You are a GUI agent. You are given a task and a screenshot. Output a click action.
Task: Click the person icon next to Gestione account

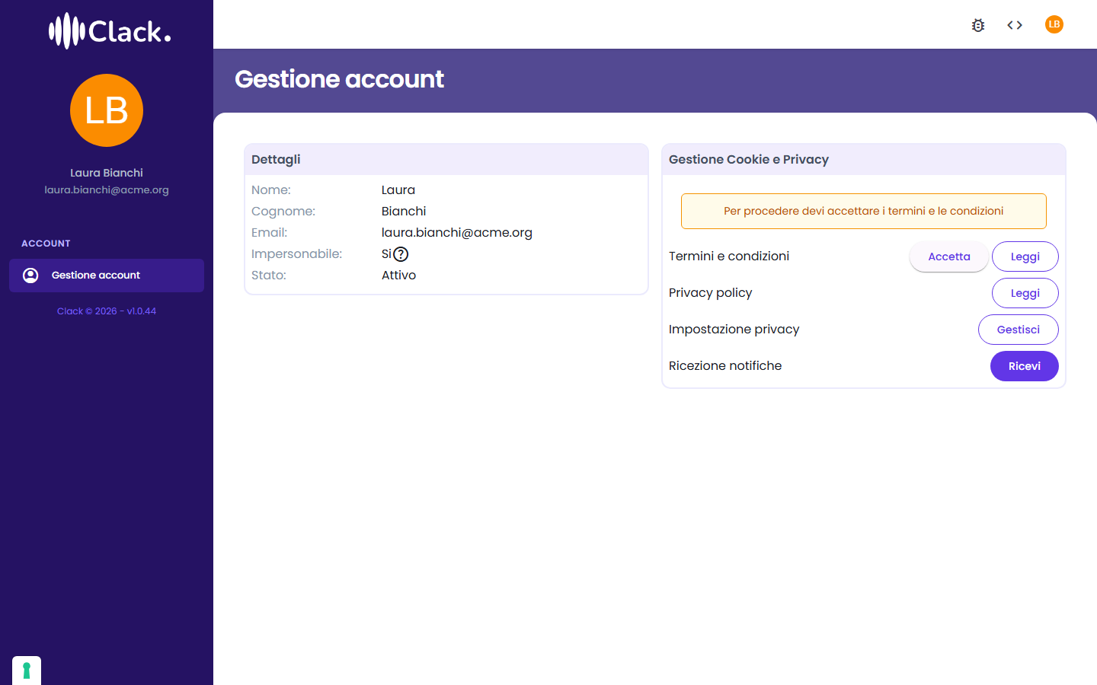[x=30, y=276]
